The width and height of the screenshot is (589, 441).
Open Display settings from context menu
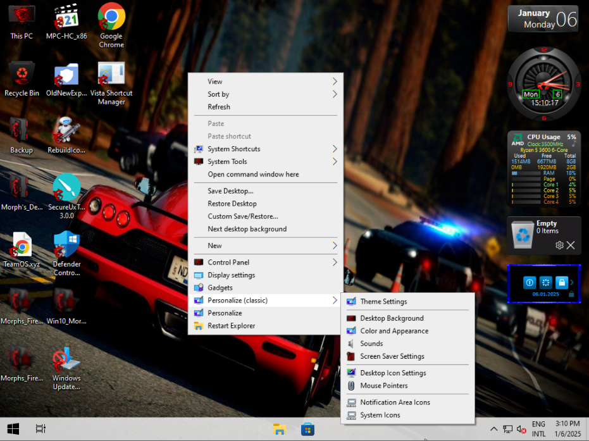pos(266,275)
